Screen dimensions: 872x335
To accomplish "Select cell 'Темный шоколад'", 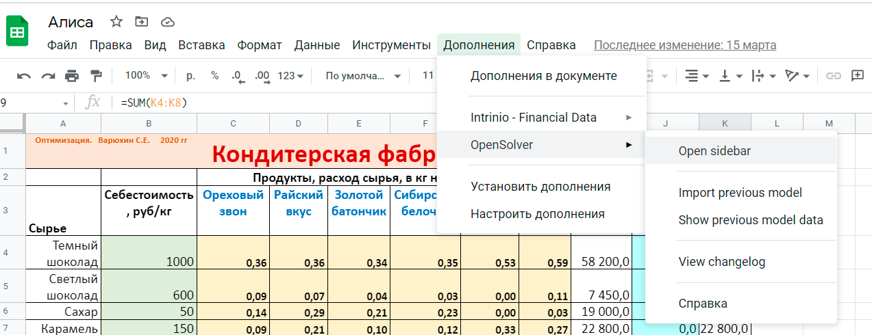I will 63,252.
